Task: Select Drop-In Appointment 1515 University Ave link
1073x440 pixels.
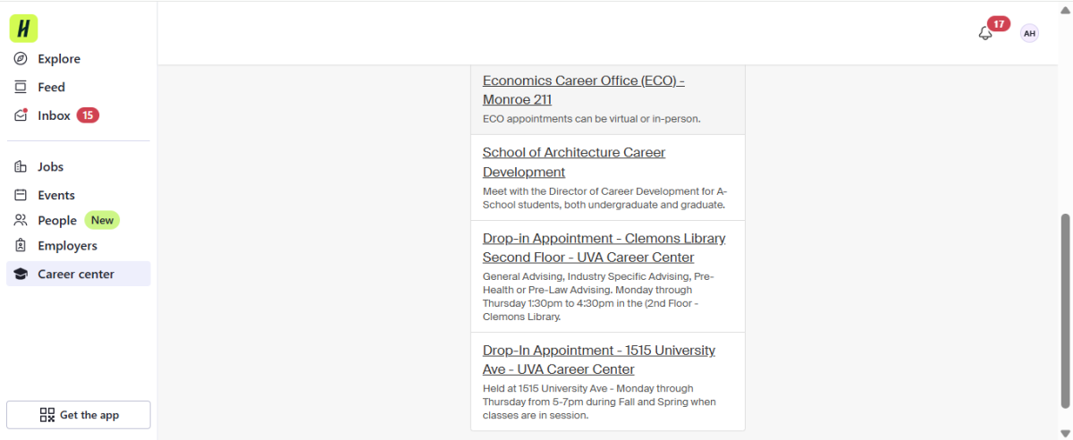Action: point(599,360)
